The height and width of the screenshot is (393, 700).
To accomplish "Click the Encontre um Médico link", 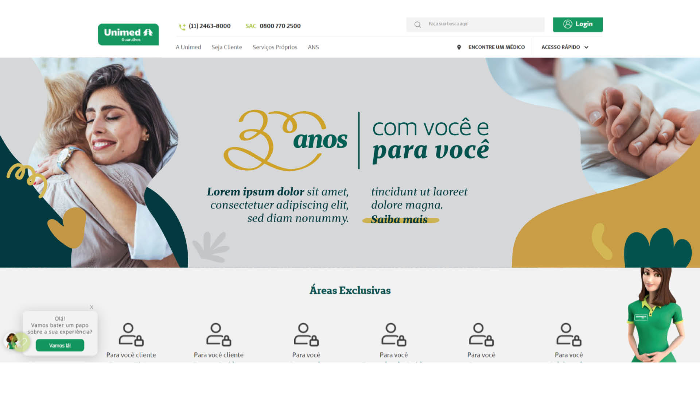I will (x=497, y=47).
